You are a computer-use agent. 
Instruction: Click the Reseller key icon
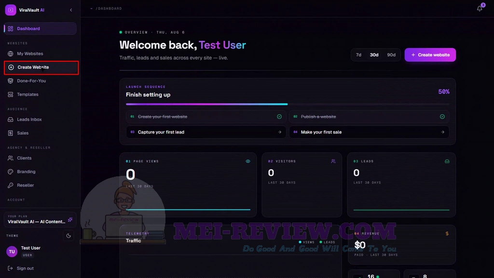click(11, 185)
